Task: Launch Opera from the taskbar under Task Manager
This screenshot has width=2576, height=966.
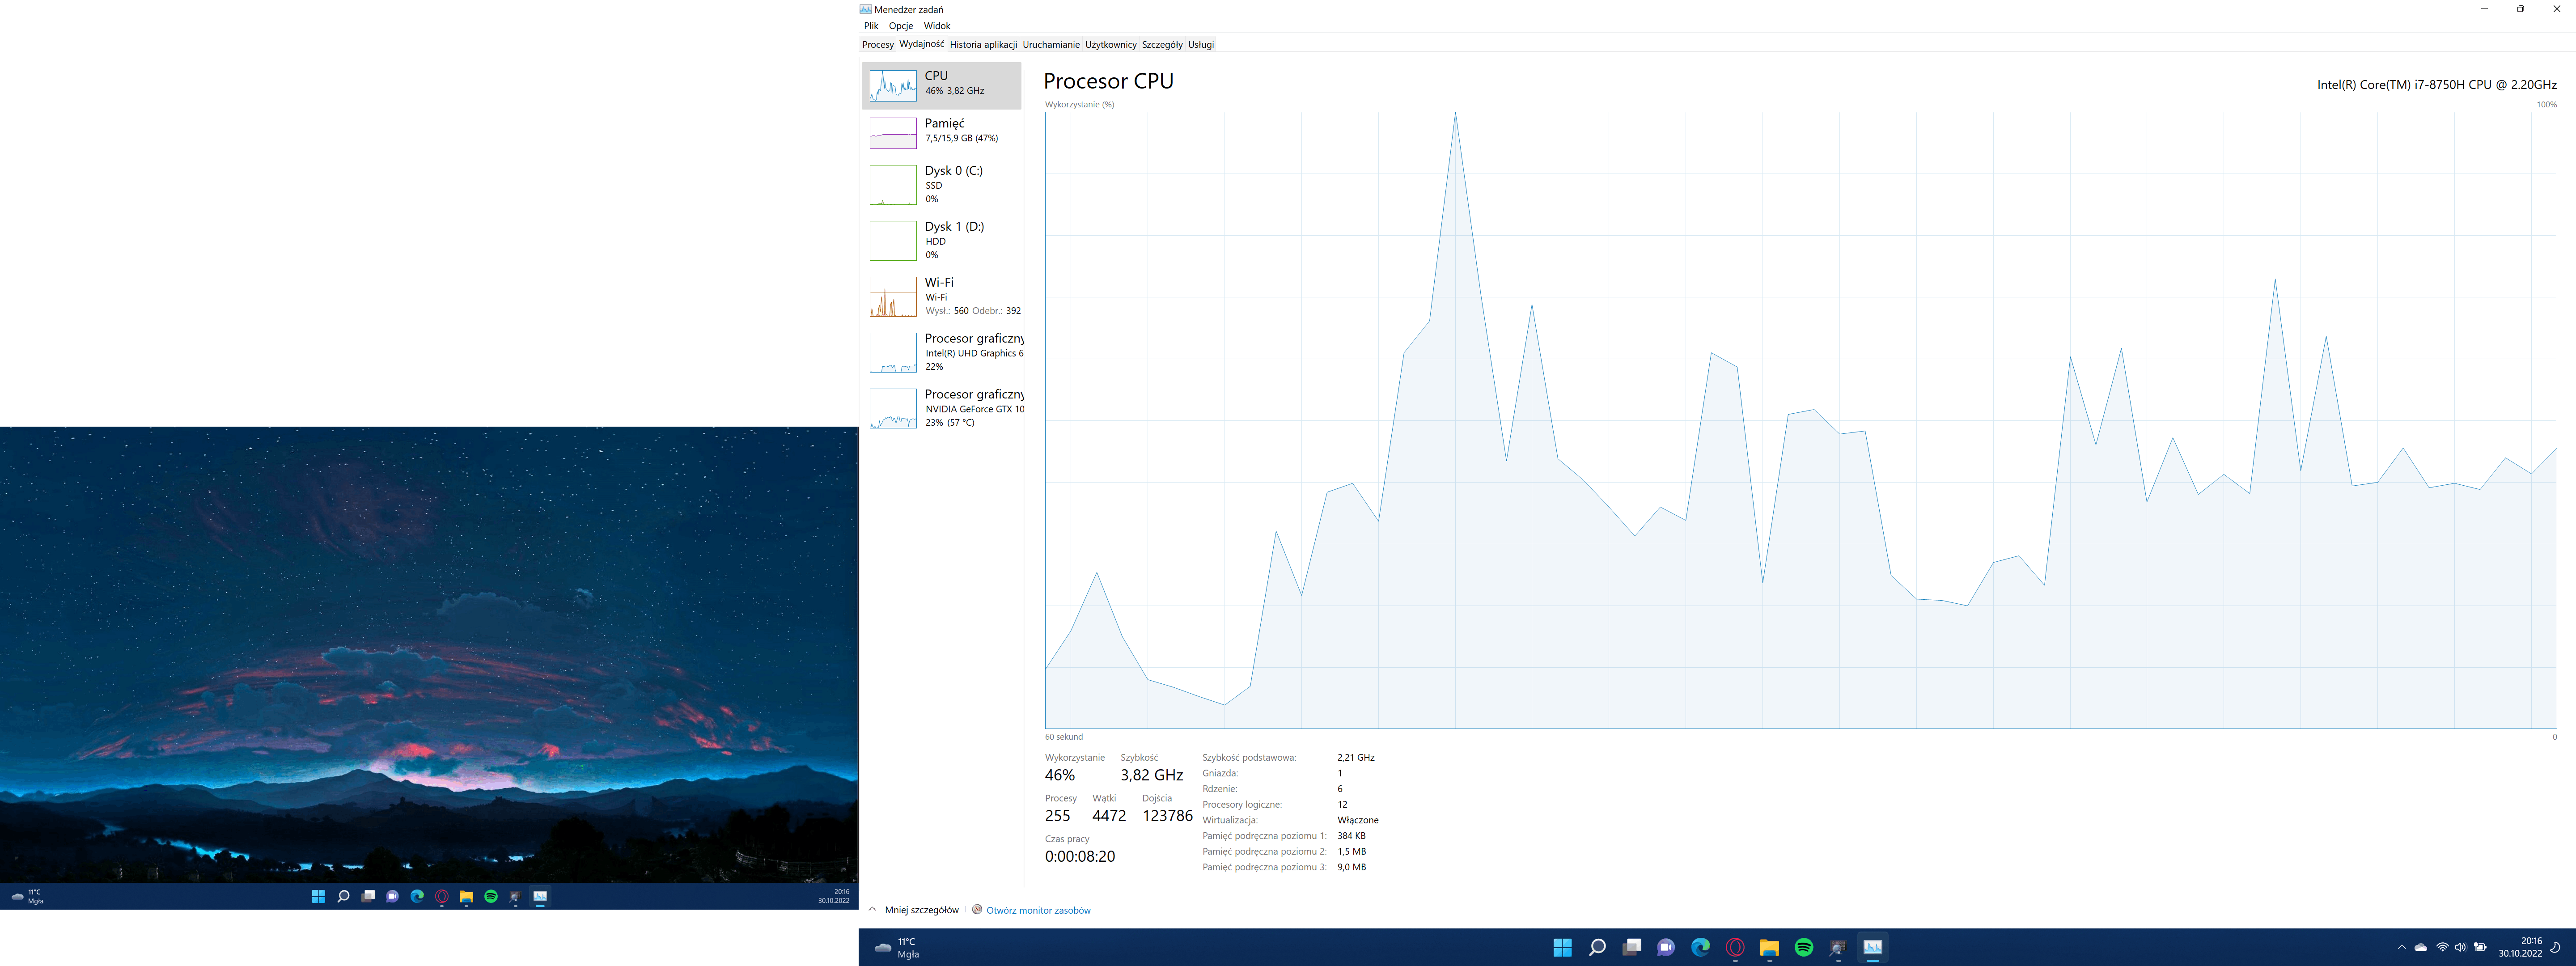Action: tap(1735, 947)
